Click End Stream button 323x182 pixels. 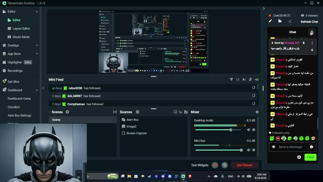[245, 165]
